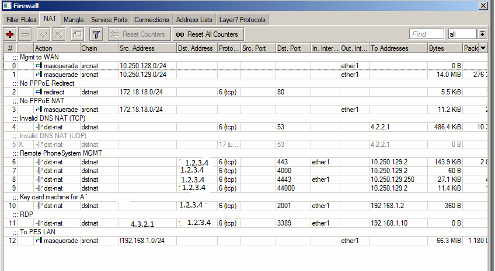The height and width of the screenshot is (271, 495).
Task: Go to Service Ports tab
Action: [x=109, y=20]
